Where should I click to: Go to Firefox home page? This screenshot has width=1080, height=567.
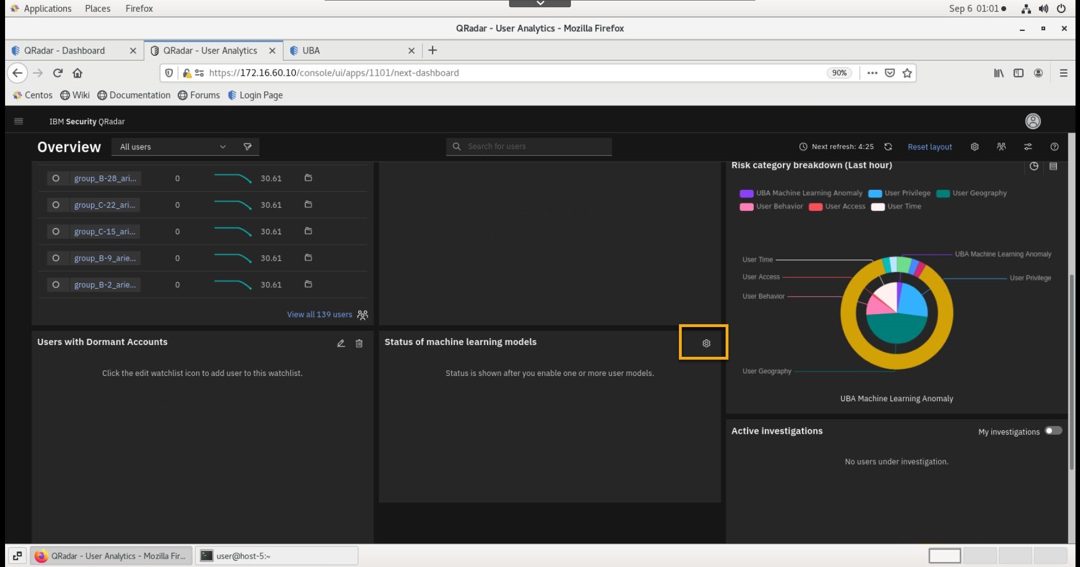78,73
